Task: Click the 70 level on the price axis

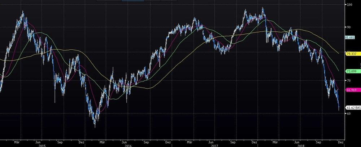Action: tap(349, 81)
